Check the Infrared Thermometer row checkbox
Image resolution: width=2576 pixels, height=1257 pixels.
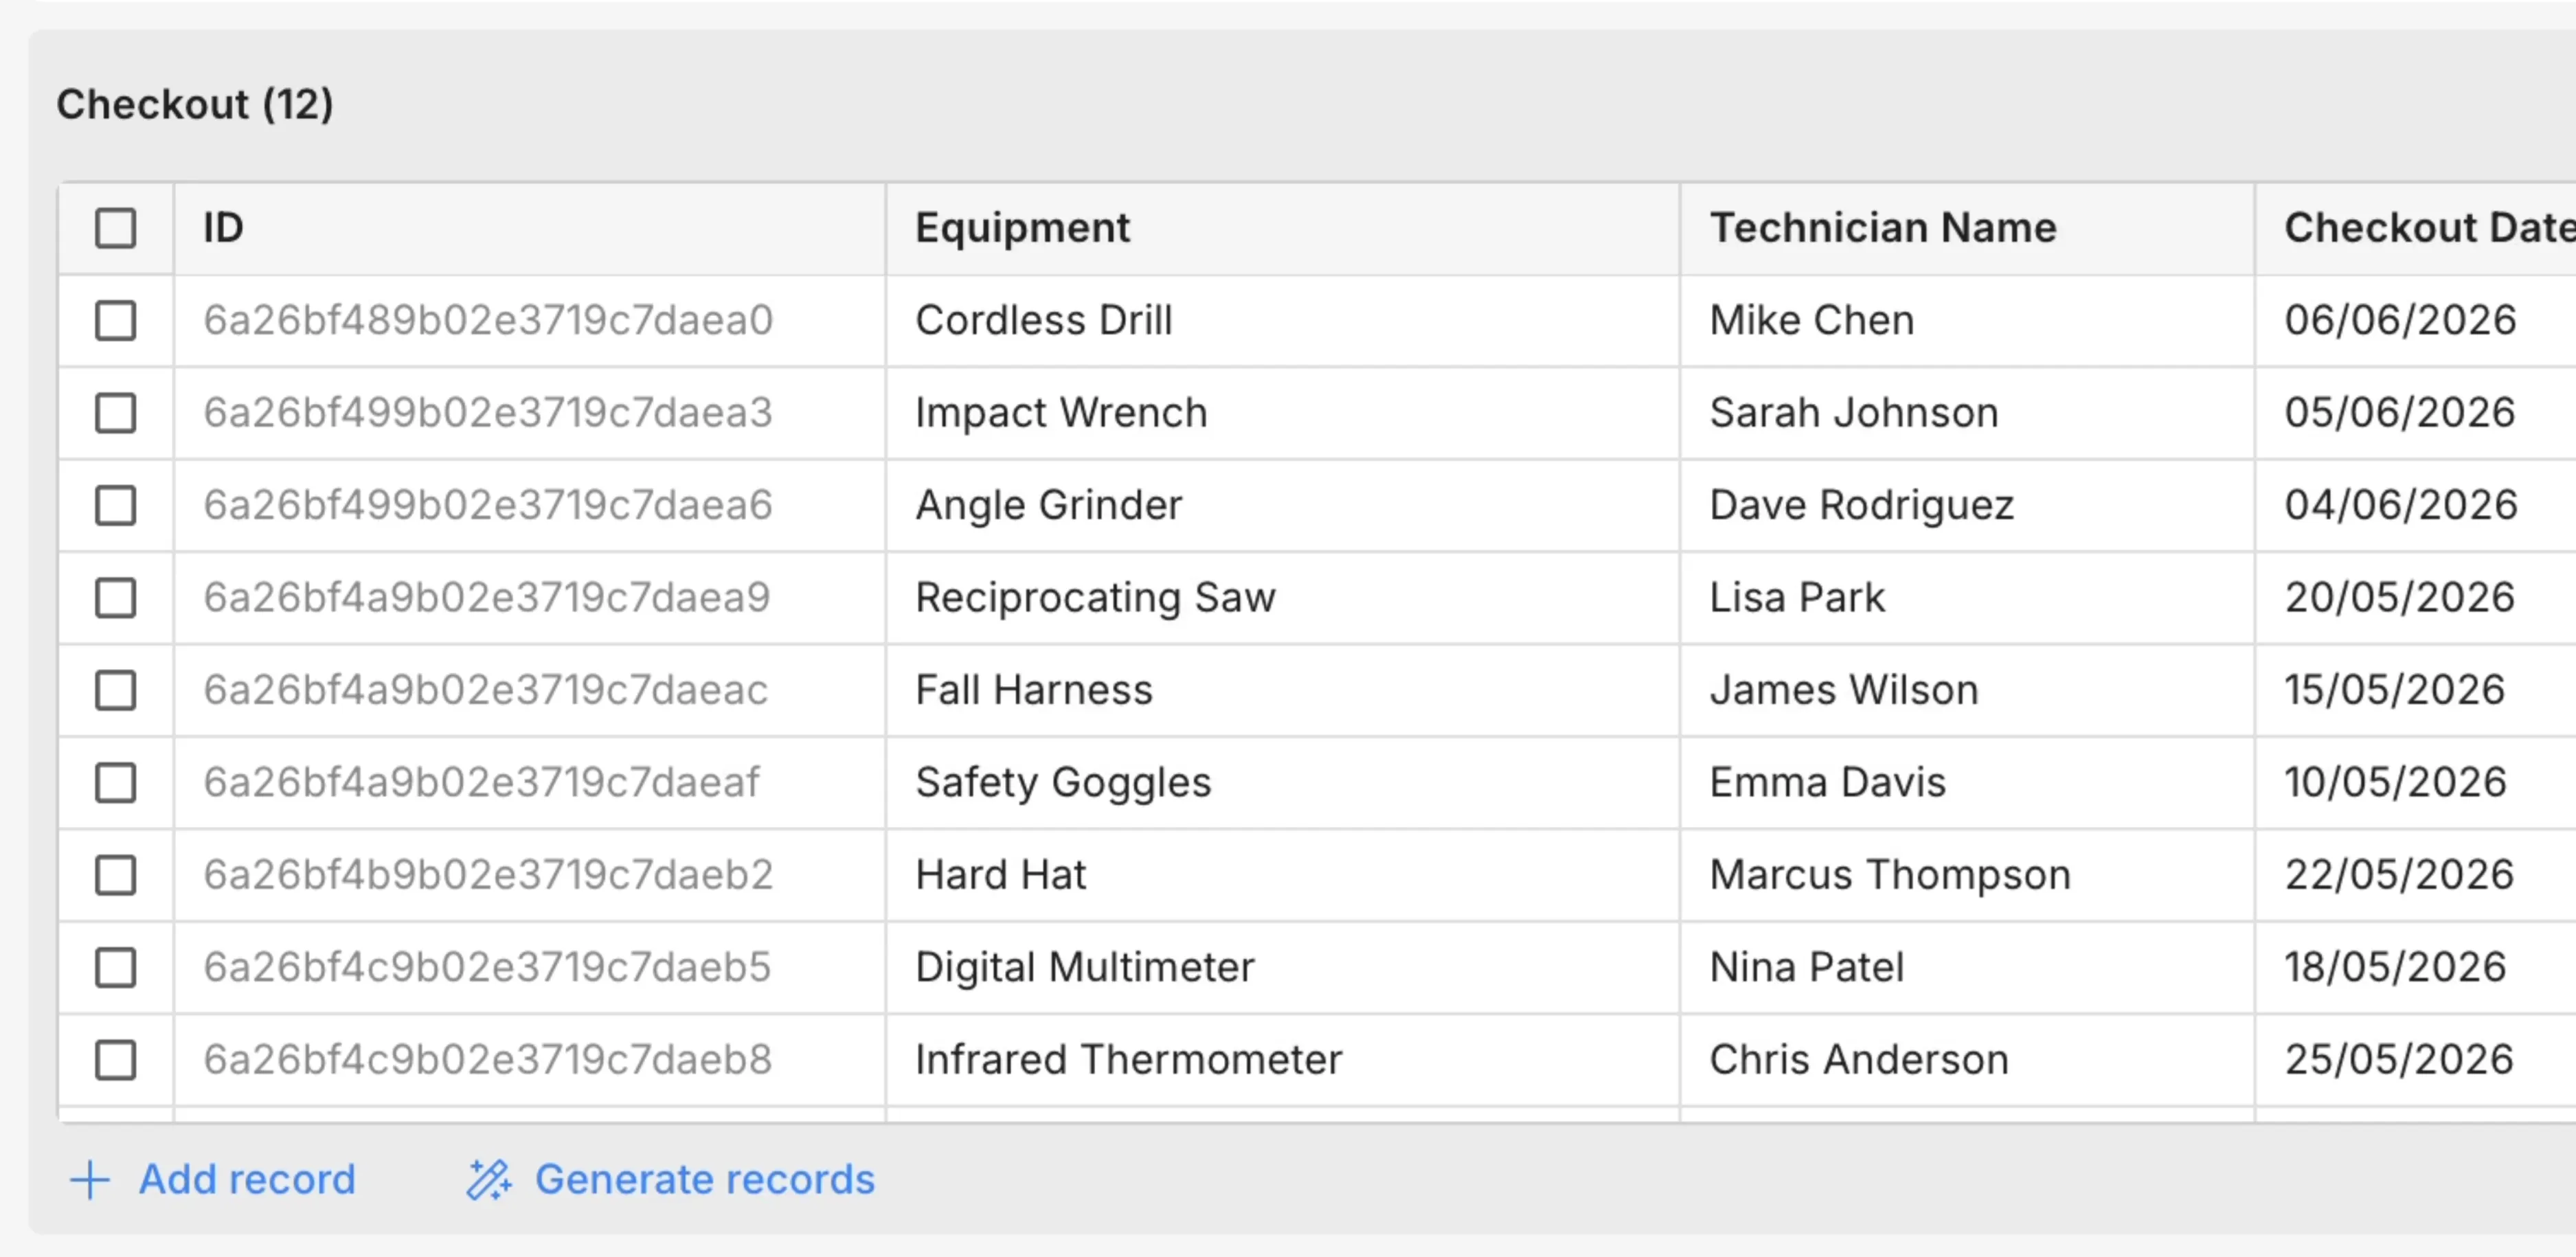pos(116,1060)
